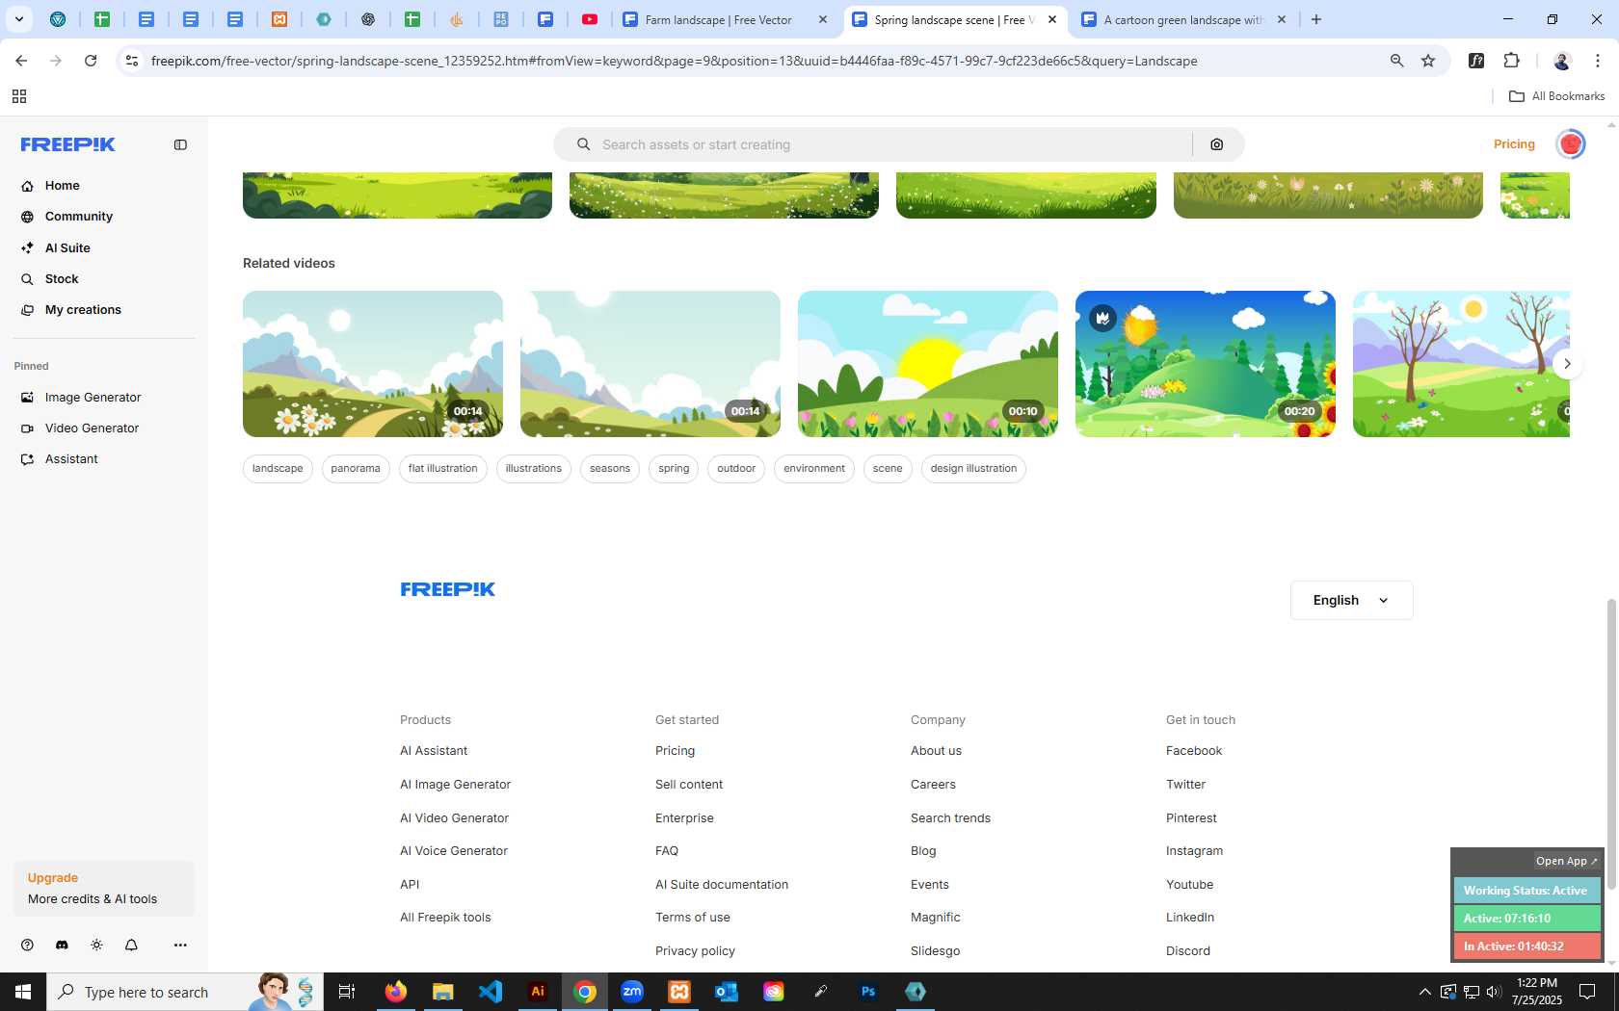Click the All Bookmarks folder
The height and width of the screenshot is (1011, 1619).
(1556, 96)
